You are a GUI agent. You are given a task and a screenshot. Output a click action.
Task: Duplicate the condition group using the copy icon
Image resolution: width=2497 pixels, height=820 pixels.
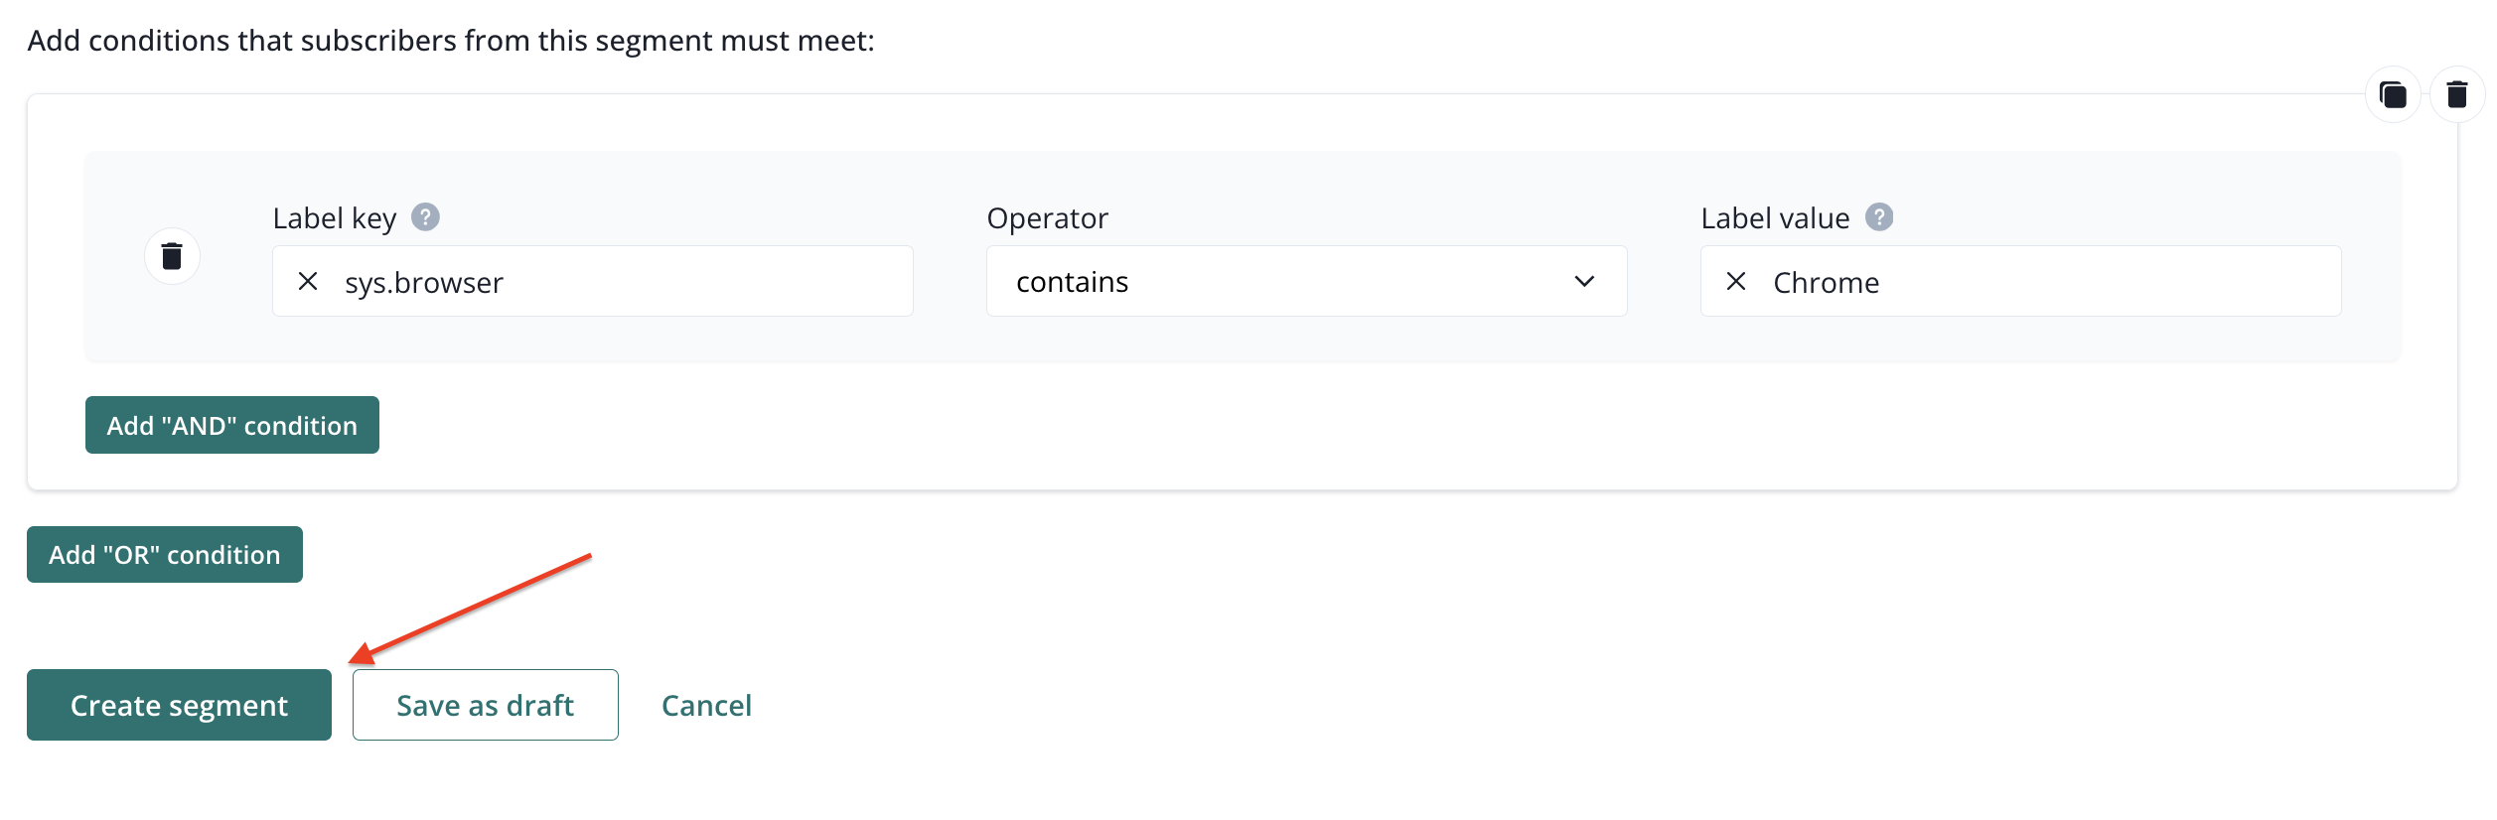coord(2393,95)
